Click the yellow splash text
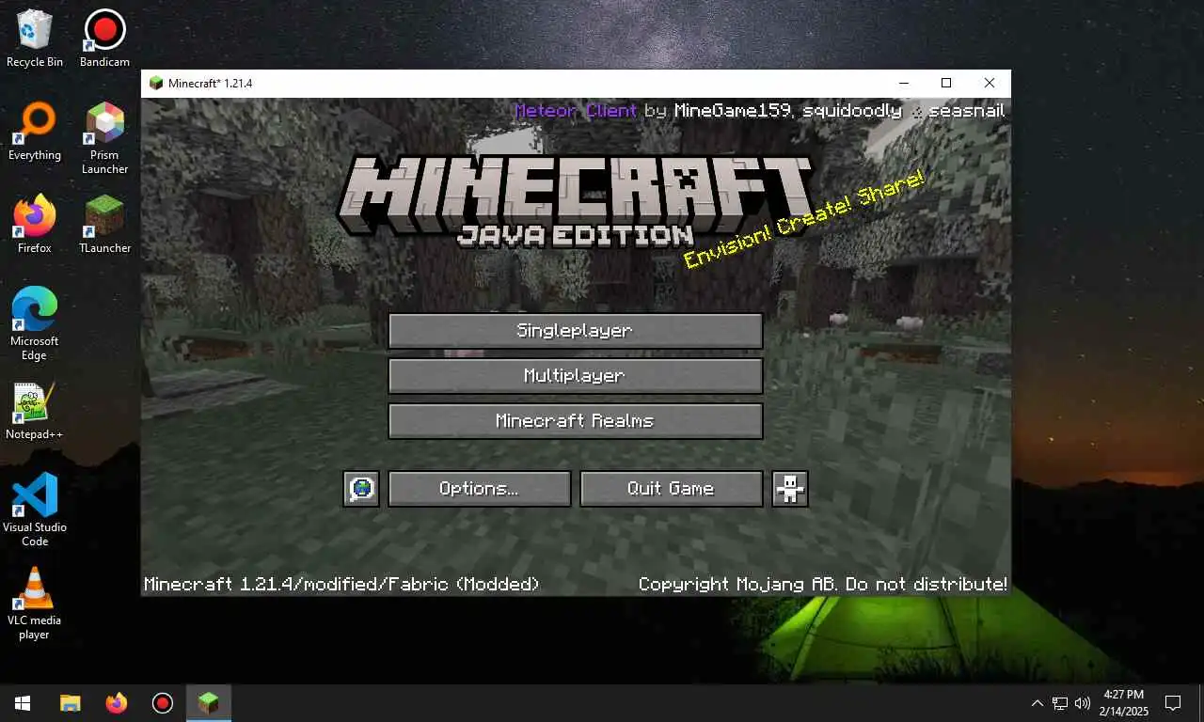Image resolution: width=1204 pixels, height=722 pixels. point(804,219)
